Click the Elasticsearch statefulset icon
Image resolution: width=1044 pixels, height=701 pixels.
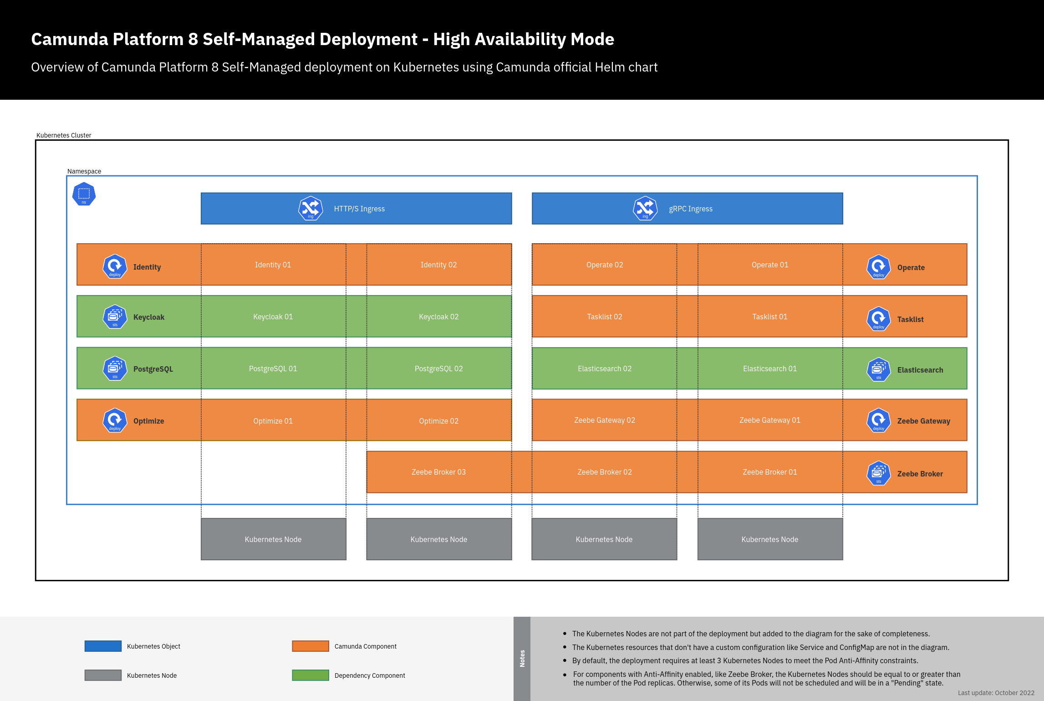(878, 369)
